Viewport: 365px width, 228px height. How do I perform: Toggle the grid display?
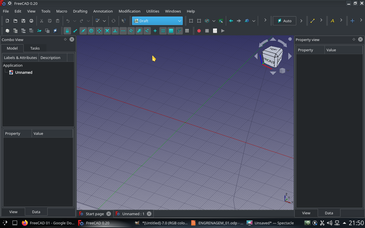click(x=187, y=31)
